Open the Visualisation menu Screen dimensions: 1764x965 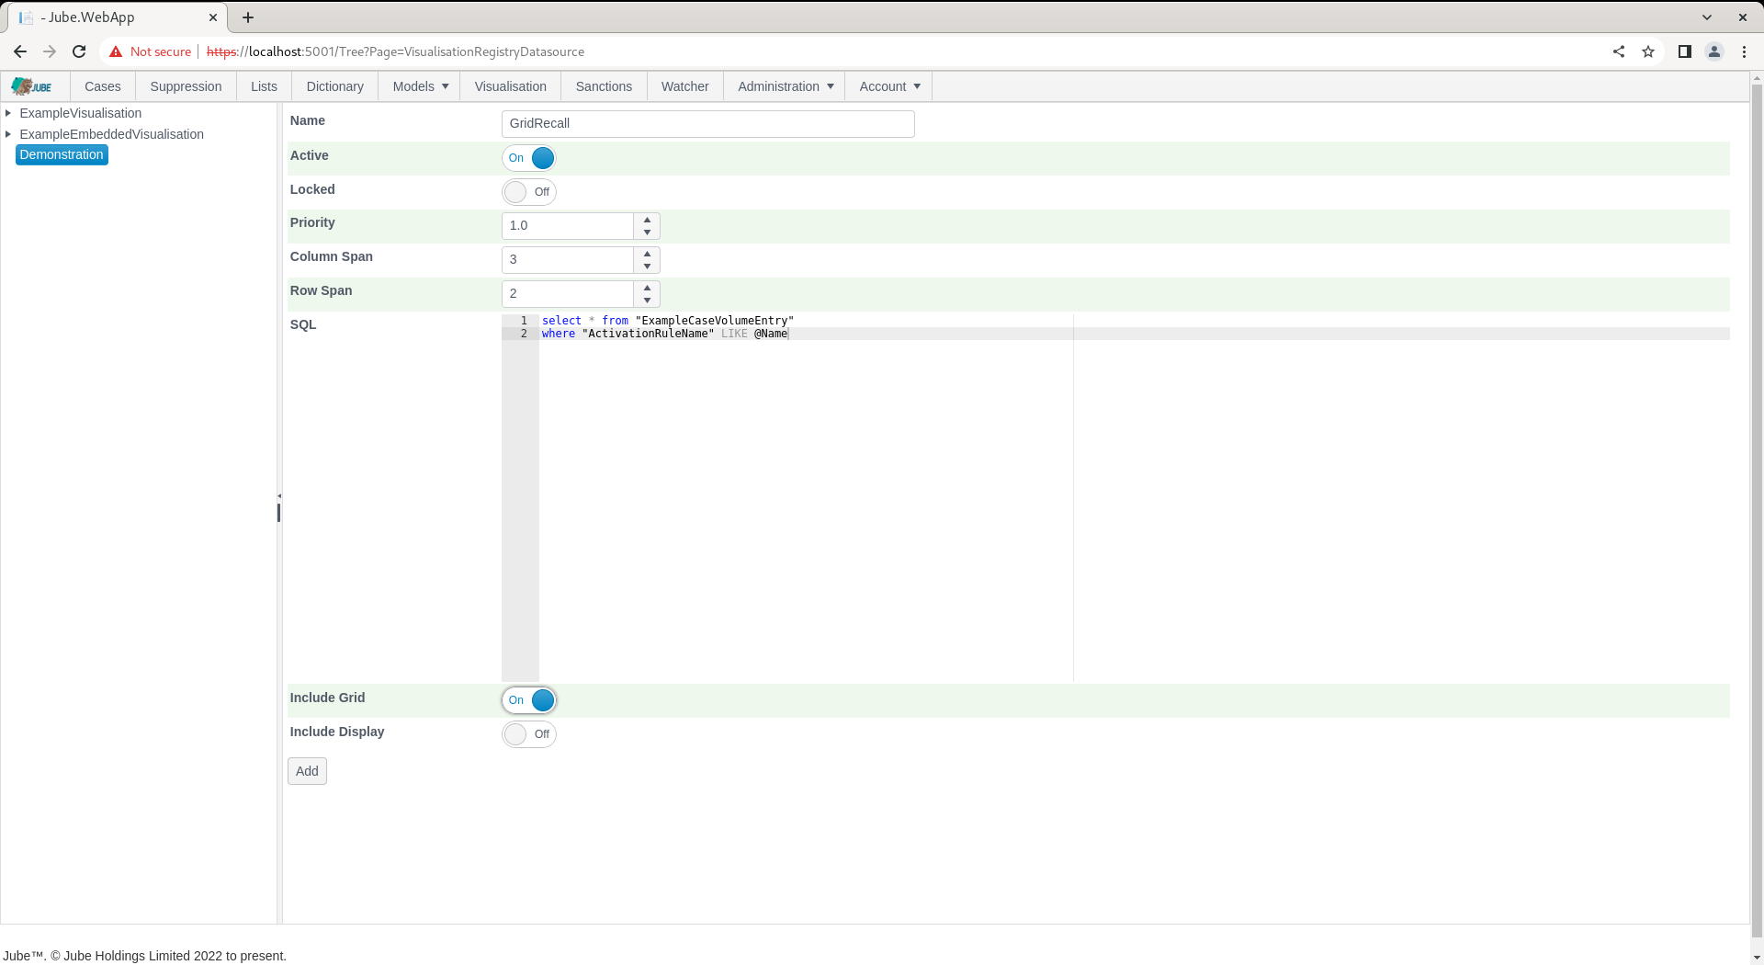(511, 86)
